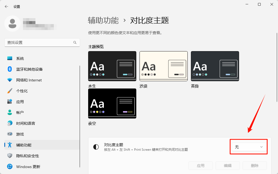
Task: Select the 水生 theme preview
Action: (x=112, y=66)
